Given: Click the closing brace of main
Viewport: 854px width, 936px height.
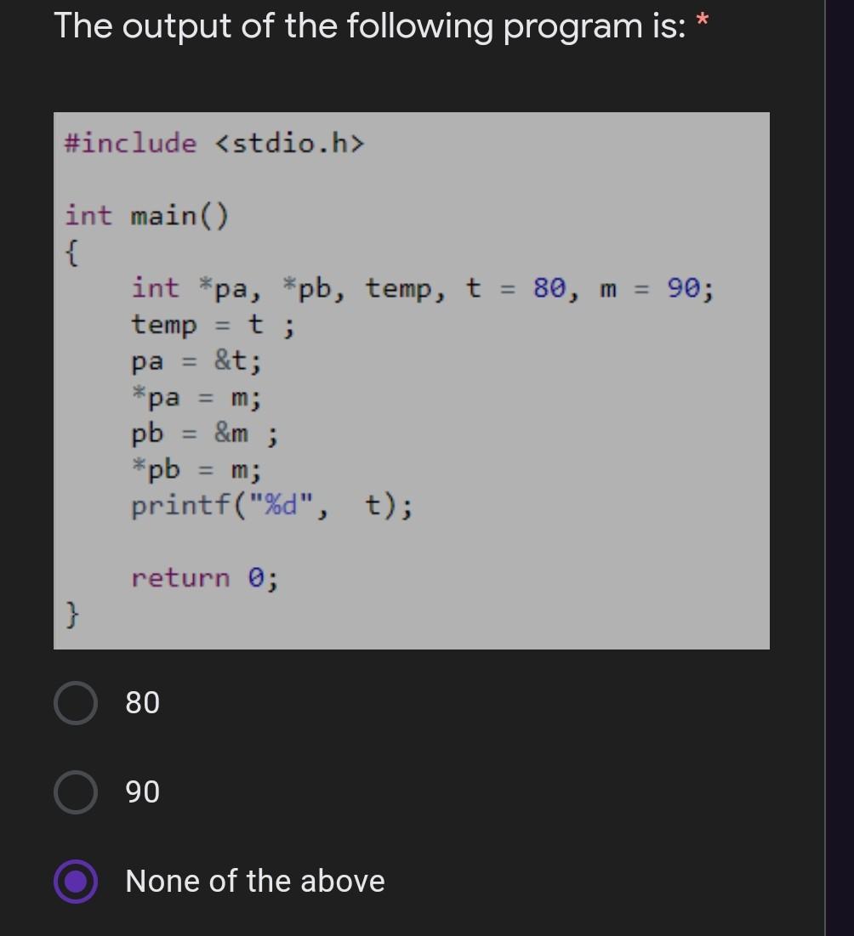Looking at the screenshot, I should (x=72, y=614).
